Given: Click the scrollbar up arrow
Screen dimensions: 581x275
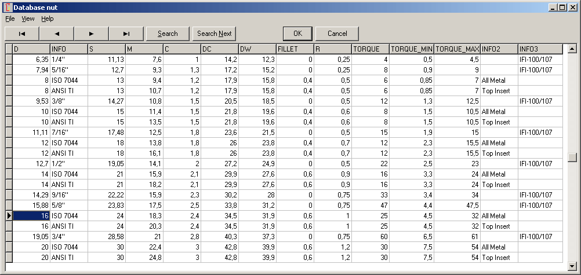Looking at the screenshot, I should 572,48.
